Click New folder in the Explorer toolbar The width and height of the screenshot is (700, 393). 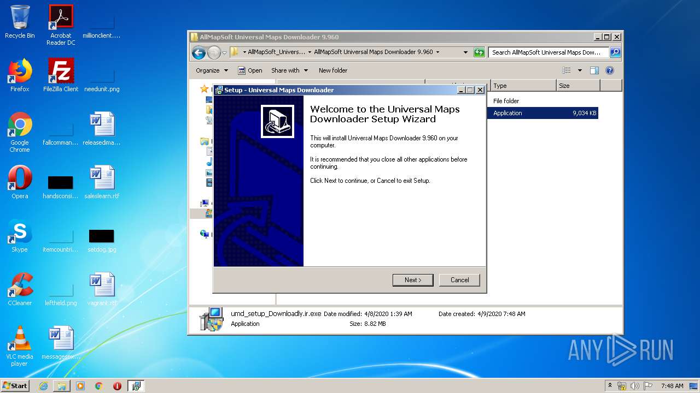tap(333, 70)
